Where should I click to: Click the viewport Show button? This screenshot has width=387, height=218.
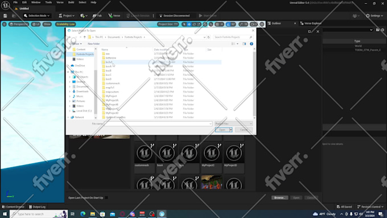point(47,24)
